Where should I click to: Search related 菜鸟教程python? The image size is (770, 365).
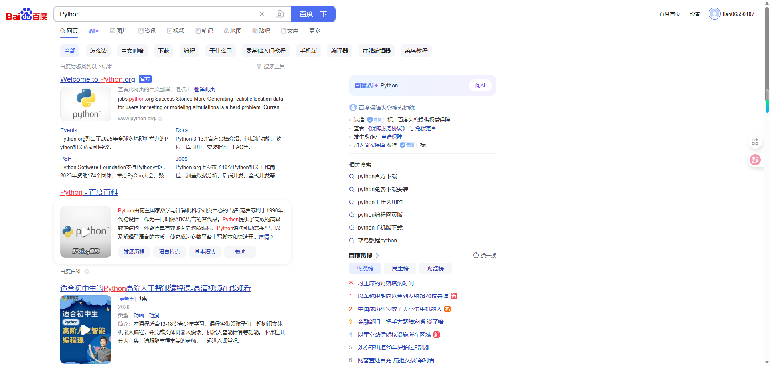coord(377,240)
